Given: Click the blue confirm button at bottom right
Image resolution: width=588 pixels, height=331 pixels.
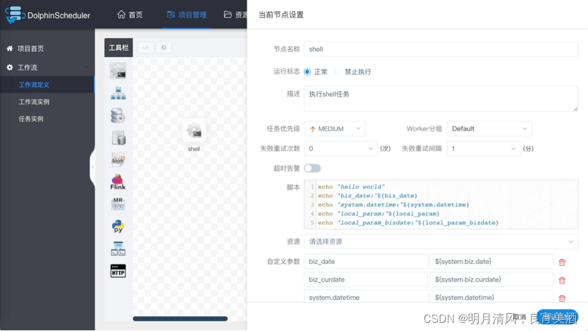Looking at the screenshot, I should click(x=557, y=317).
